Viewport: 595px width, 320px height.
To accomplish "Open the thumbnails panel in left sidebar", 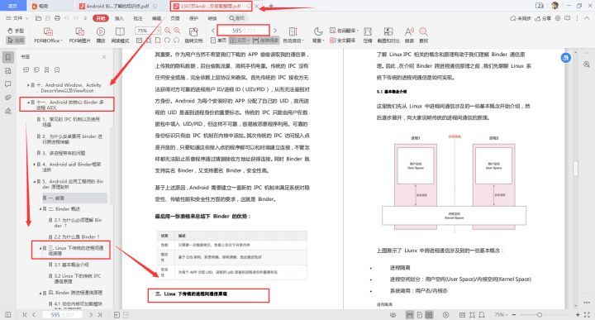I will pos(8,71).
